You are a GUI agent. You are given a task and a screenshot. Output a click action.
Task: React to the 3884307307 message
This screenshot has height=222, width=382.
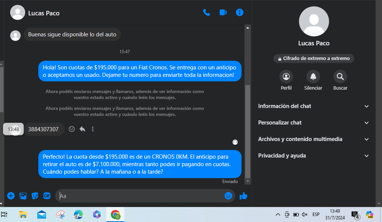(x=72, y=129)
